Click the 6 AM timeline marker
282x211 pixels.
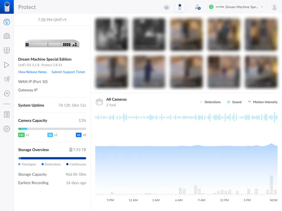[179, 200]
